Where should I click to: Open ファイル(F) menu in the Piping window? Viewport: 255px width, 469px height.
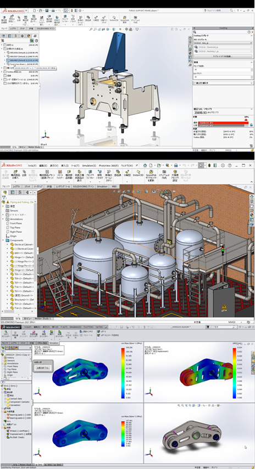32,165
